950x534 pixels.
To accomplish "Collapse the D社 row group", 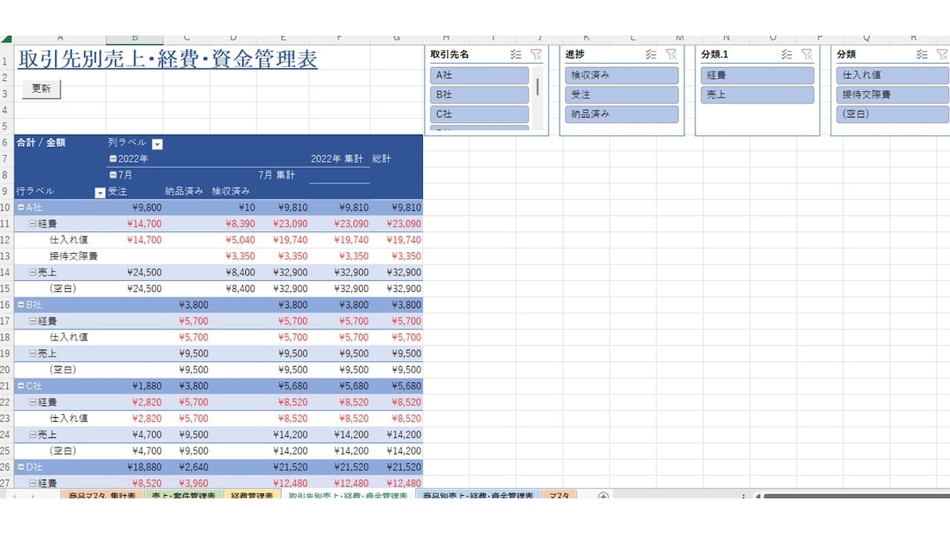I will pyautogui.click(x=21, y=468).
